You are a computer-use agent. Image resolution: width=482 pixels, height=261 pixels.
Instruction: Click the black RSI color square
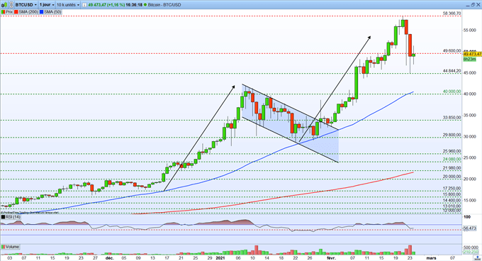(x=3, y=217)
